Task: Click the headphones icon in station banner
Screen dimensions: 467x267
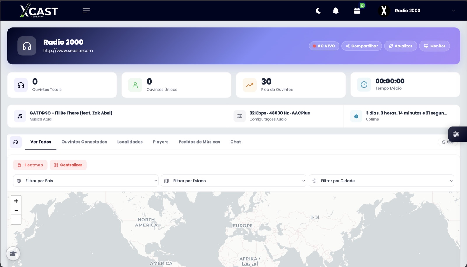Action: coord(27,46)
